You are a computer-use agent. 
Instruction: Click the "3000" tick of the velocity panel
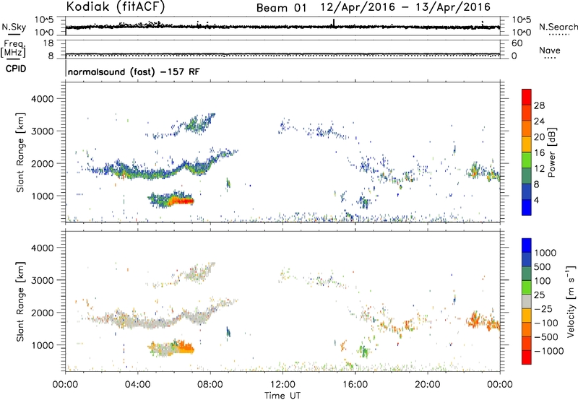click(42, 280)
